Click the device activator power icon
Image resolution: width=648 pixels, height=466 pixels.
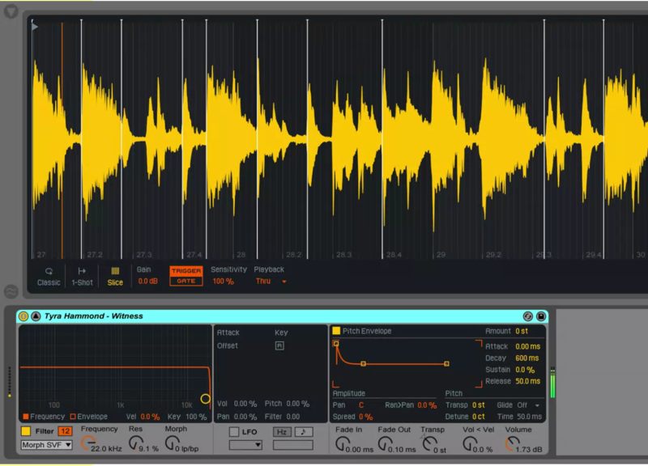tap(23, 316)
